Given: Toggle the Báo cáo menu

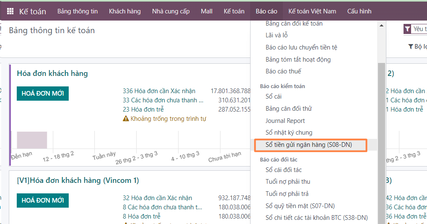Looking at the screenshot, I should 267,11.
